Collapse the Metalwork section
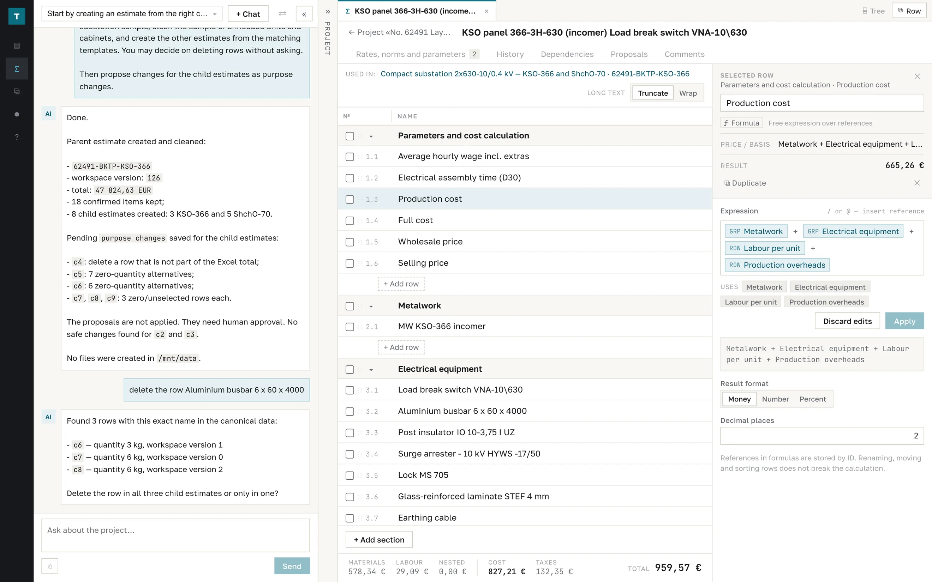932x582 pixels. (371, 307)
